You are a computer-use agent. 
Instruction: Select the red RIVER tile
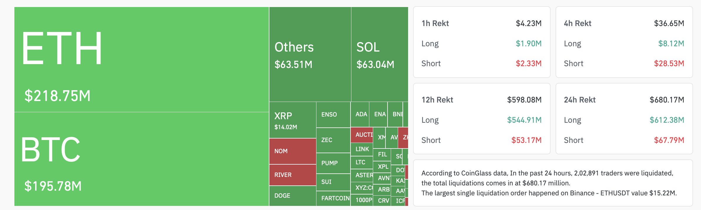tap(293, 175)
